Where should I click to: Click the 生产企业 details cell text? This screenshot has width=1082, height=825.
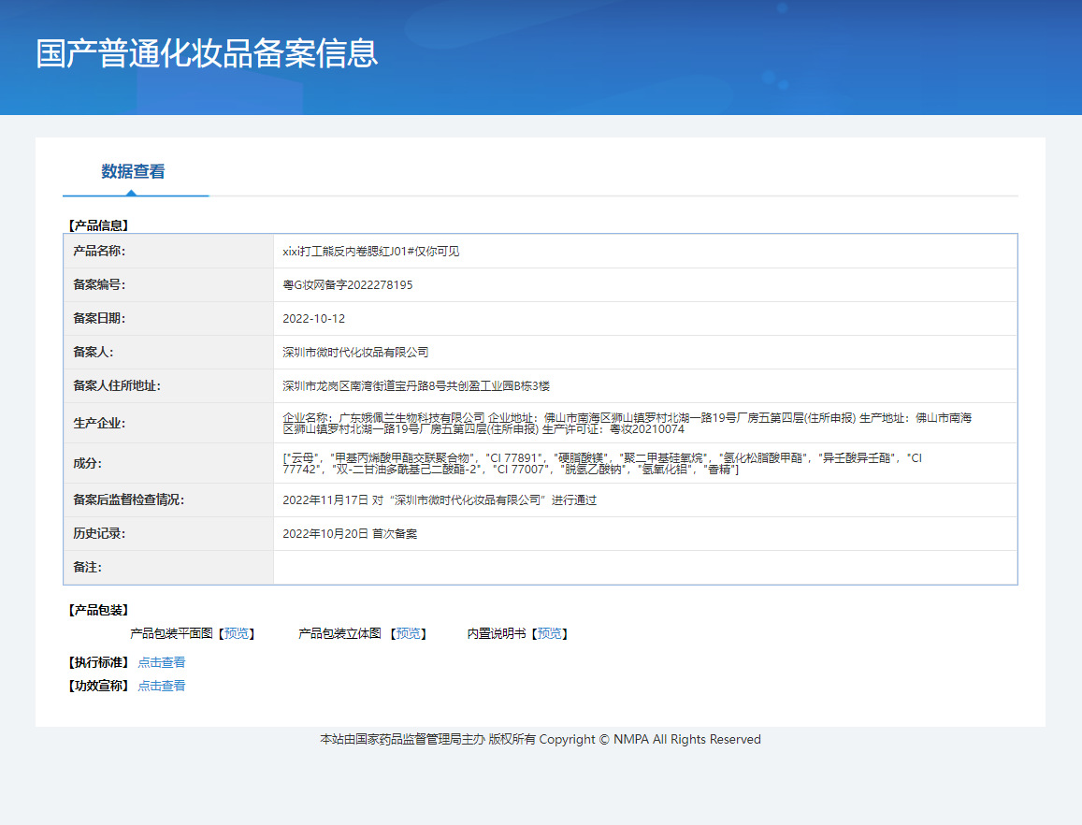point(627,423)
